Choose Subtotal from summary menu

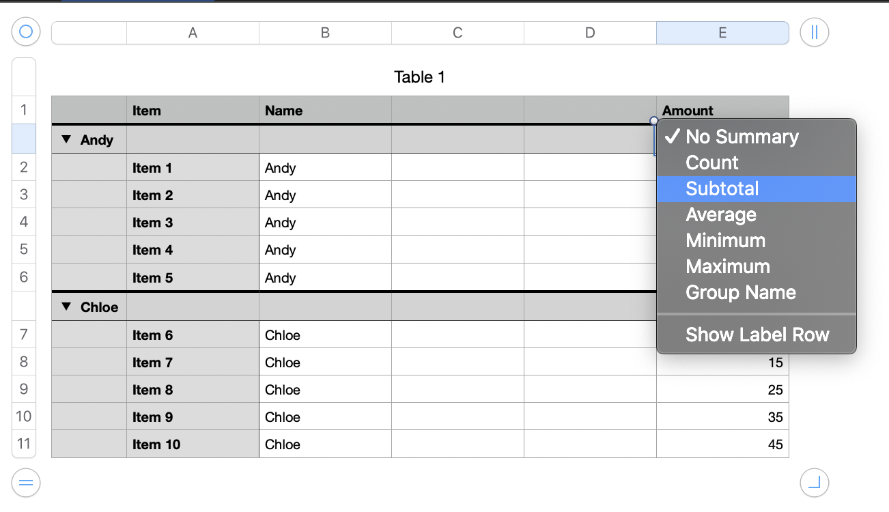(x=722, y=189)
